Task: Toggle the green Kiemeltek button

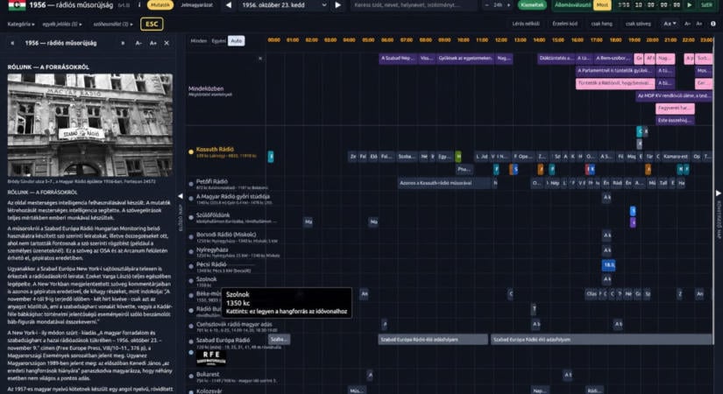Action: tap(532, 5)
